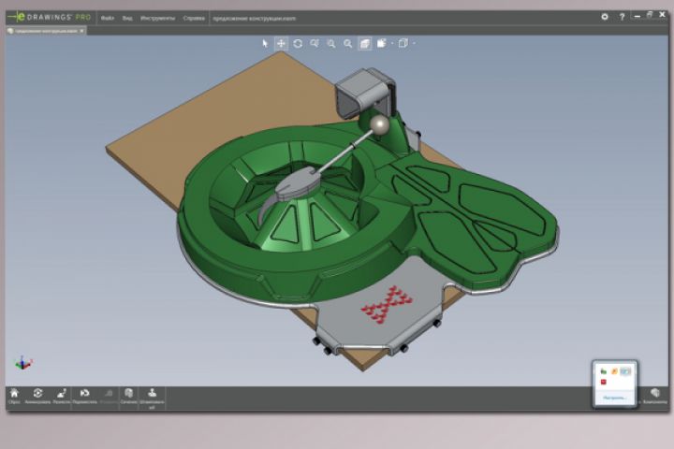Expand the view orientation dropdown arrow
Image resolution: width=674 pixels, height=449 pixels.
pyautogui.click(x=414, y=43)
